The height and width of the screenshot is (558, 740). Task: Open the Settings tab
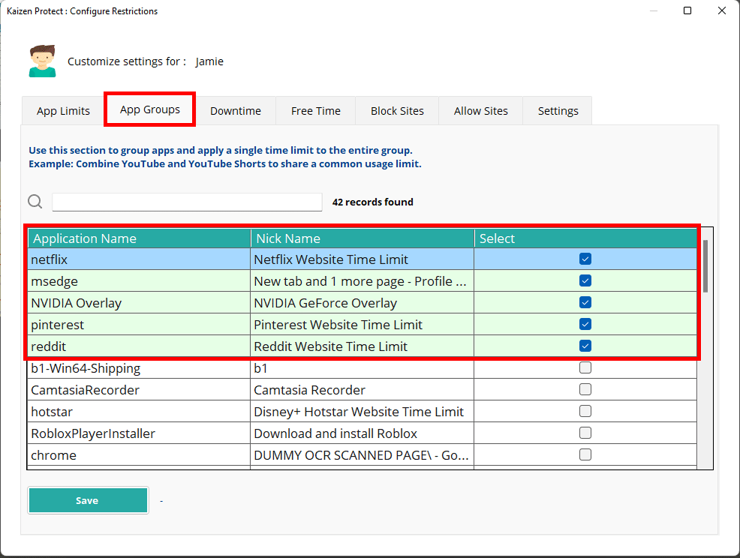coord(558,111)
